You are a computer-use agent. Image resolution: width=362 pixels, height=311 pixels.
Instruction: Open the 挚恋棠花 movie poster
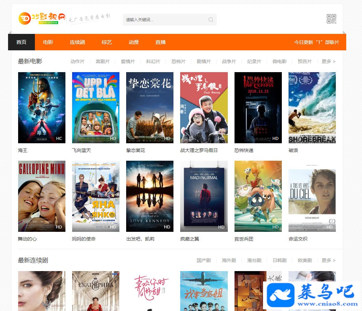[x=150, y=108]
